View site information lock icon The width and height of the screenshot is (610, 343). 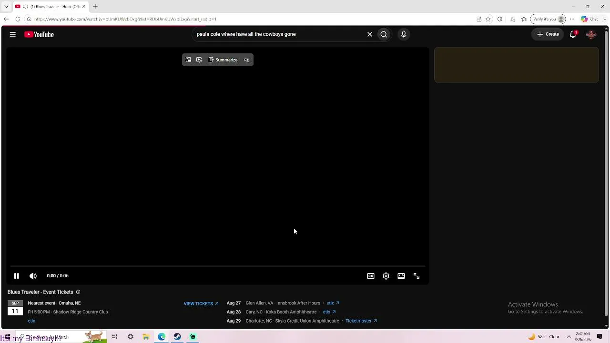coord(29,19)
